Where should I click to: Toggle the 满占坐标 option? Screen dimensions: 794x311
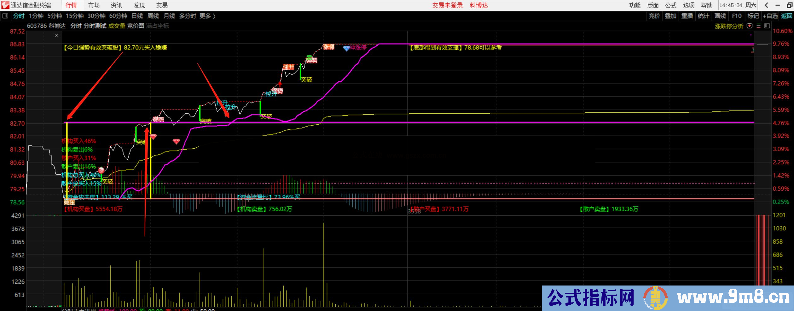click(x=157, y=26)
